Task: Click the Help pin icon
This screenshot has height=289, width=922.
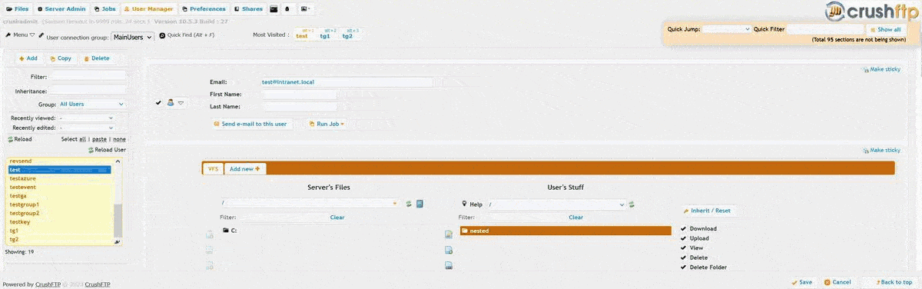Action: (x=464, y=204)
